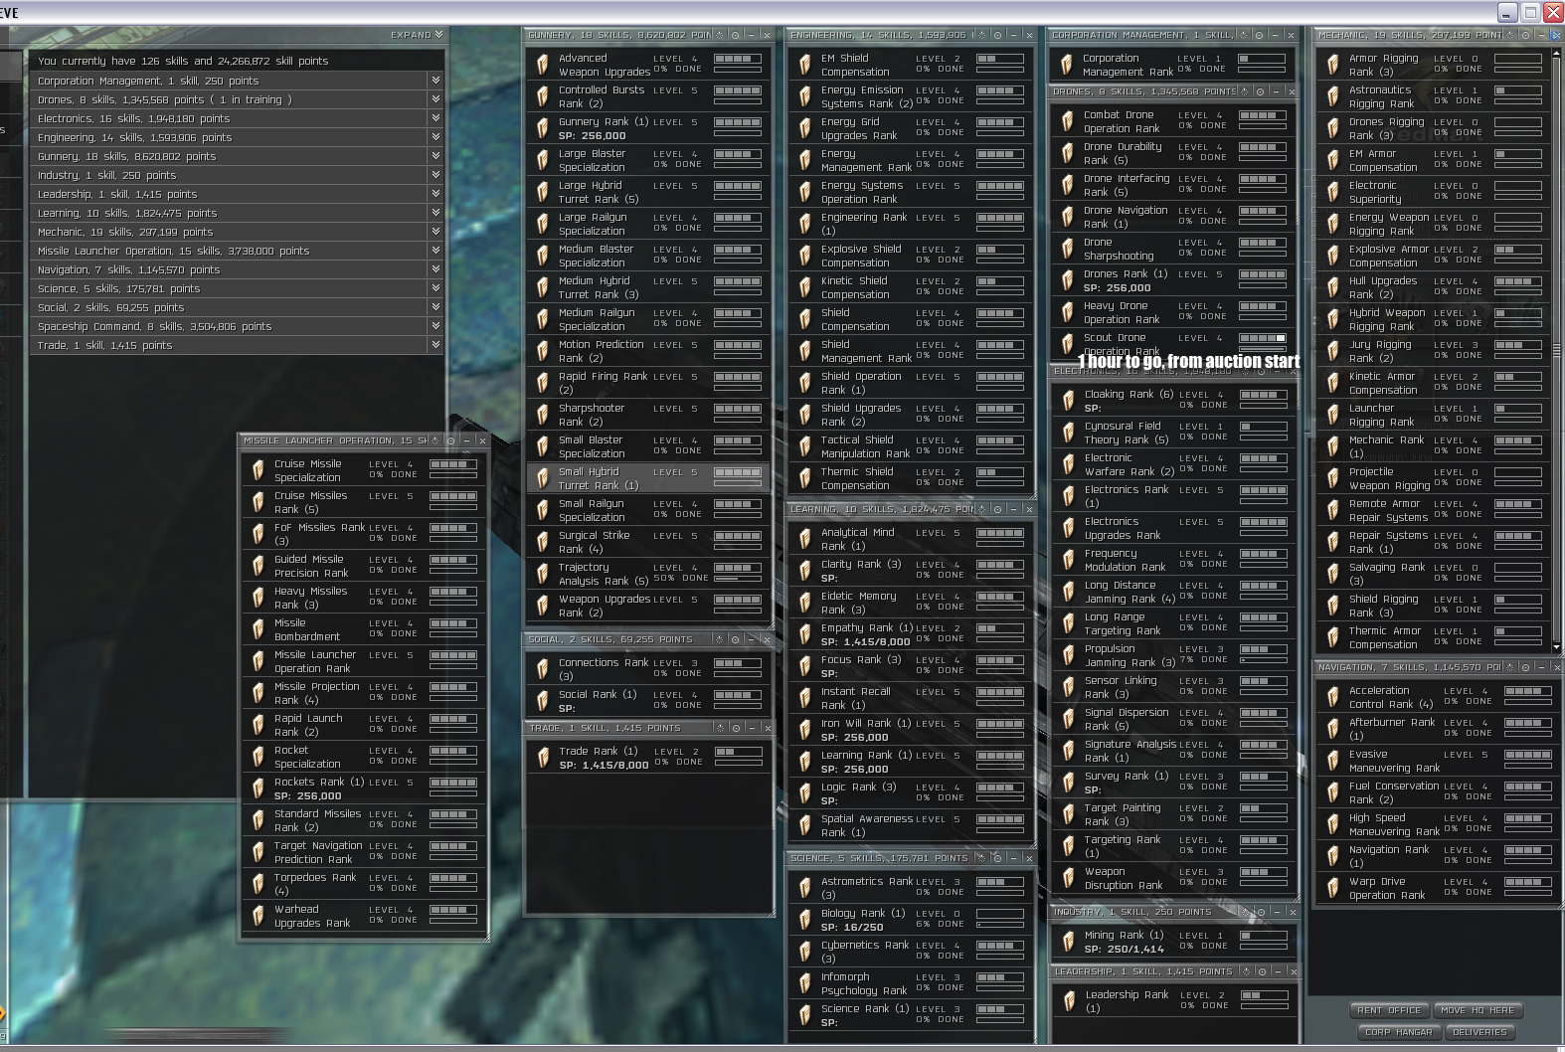Click the Warp Drive Operation skill book icon
The width and height of the screenshot is (1565, 1052).
(1333, 888)
